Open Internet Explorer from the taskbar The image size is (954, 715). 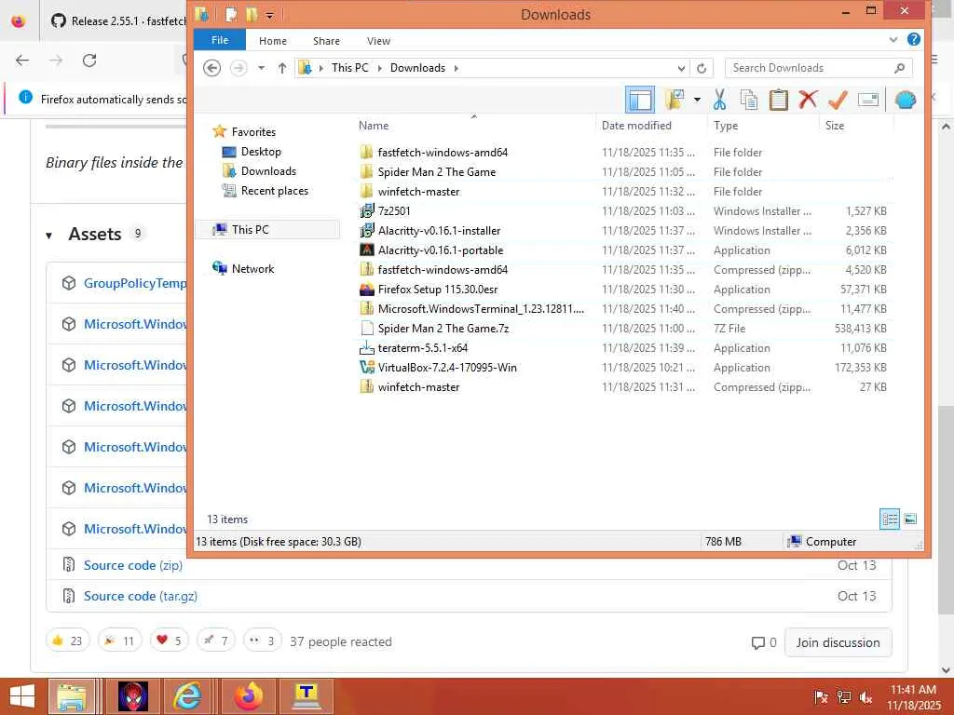click(x=187, y=696)
